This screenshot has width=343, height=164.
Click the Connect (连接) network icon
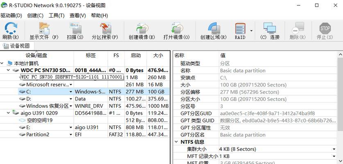(x=270, y=31)
